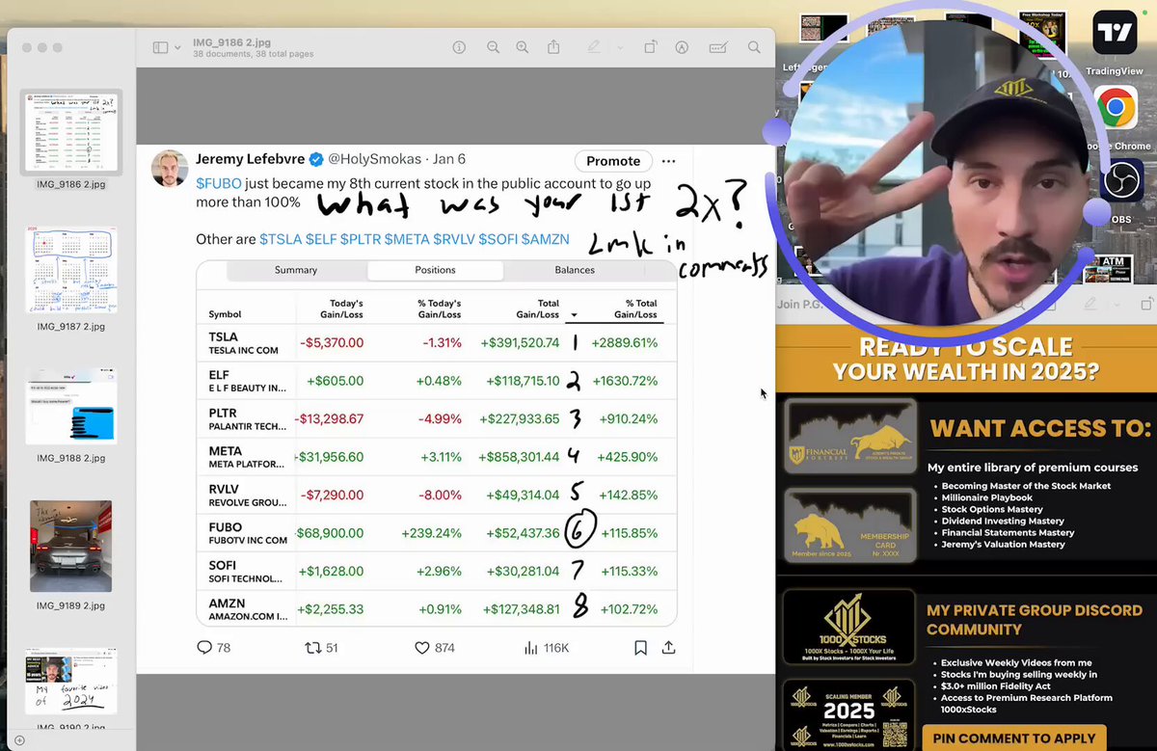Screen dimensions: 1157x751
Task: Rotate the image with the rotate icon
Action: (x=651, y=47)
